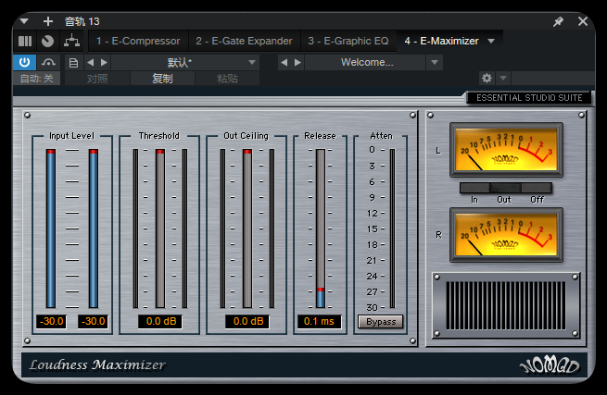Click the micro-view knob icon
Screen dimensions: 607x395
(47, 41)
